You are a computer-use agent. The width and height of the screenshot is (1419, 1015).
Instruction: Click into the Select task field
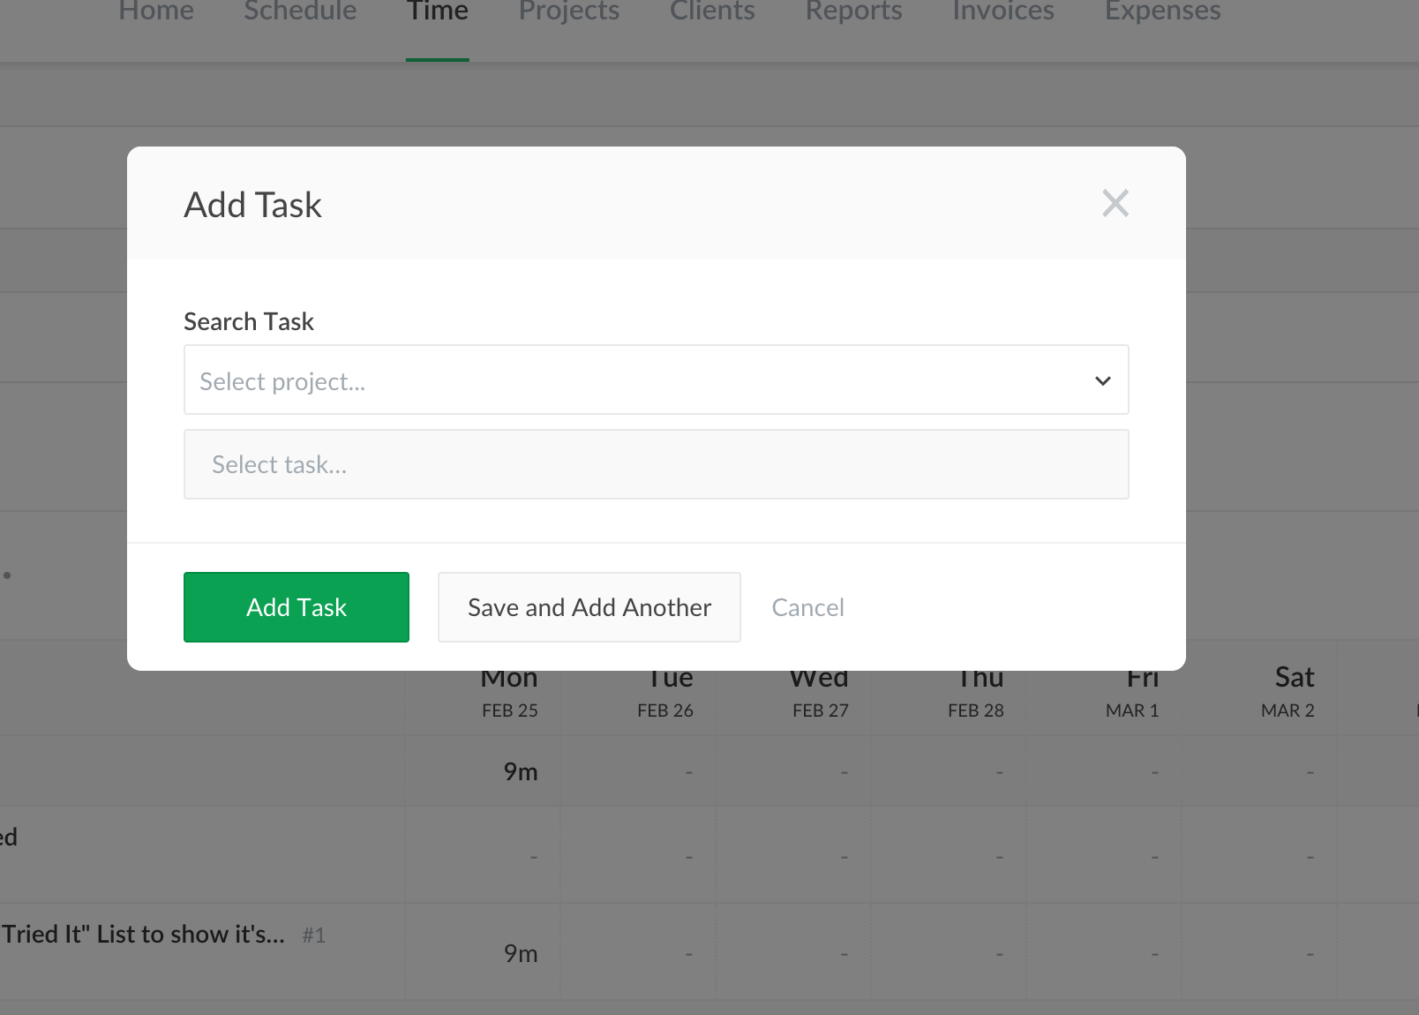(x=656, y=464)
